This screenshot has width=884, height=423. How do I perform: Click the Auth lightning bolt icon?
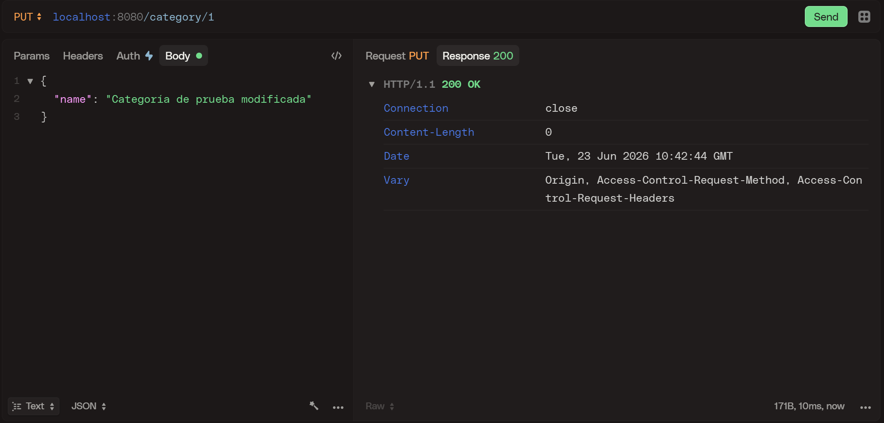pyautogui.click(x=149, y=56)
